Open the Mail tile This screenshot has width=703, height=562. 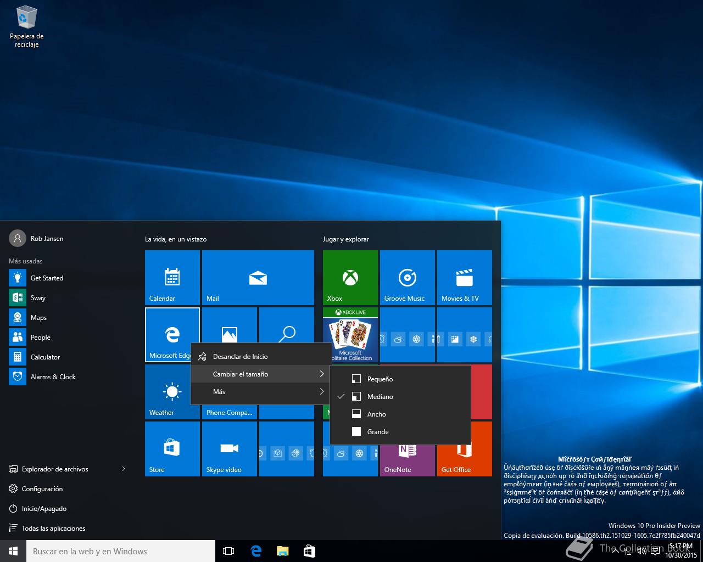[x=258, y=278]
